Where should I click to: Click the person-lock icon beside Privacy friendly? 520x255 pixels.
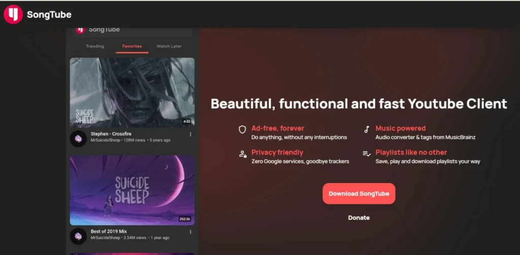point(243,154)
